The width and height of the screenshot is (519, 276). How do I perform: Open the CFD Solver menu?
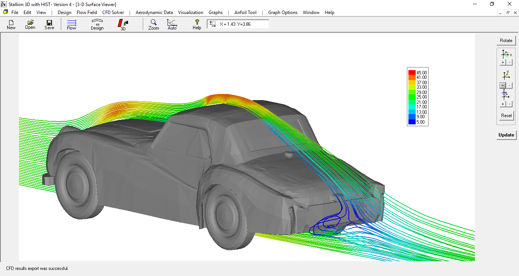tap(113, 12)
